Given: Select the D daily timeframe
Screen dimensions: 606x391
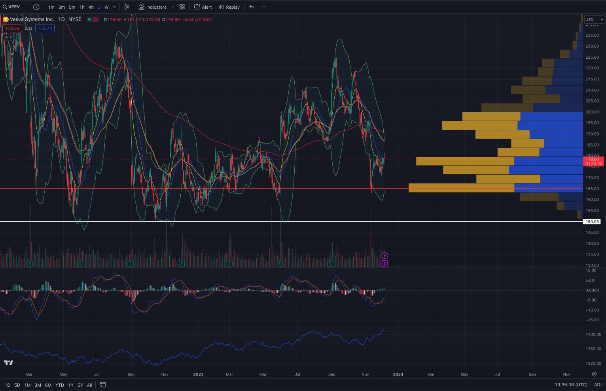Looking at the screenshot, I should pos(99,7).
